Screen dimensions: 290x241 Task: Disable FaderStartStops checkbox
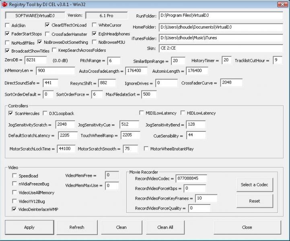(x=7, y=34)
